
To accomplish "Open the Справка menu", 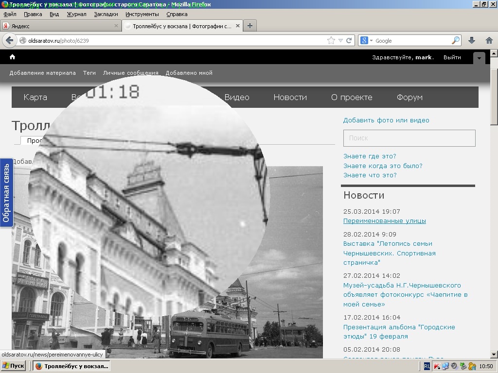I will coord(177,14).
